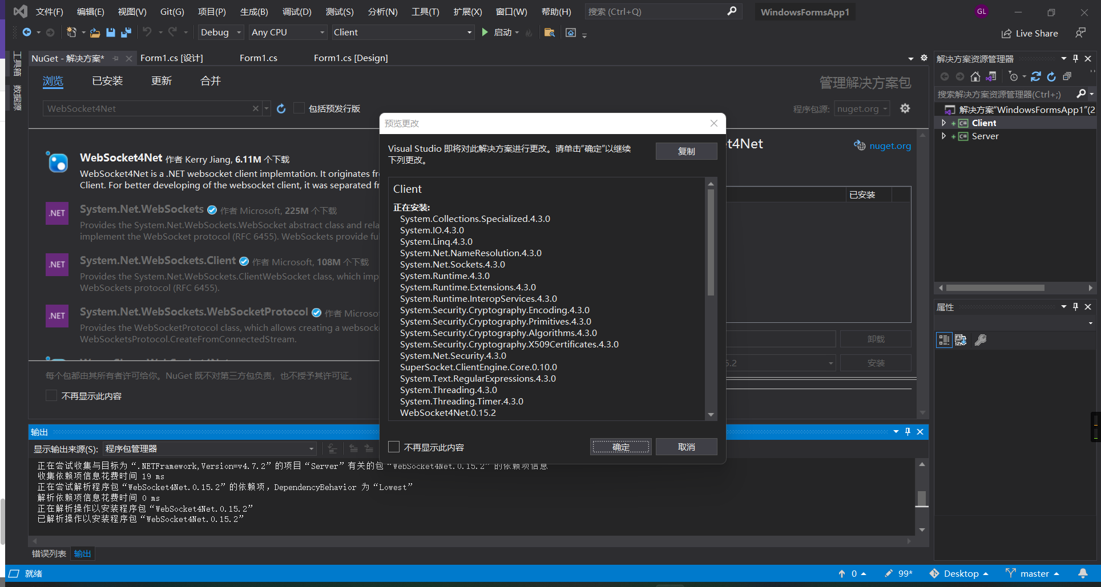This screenshot has height=587, width=1101.
Task: Expand the Server project node
Action: [x=943, y=136]
